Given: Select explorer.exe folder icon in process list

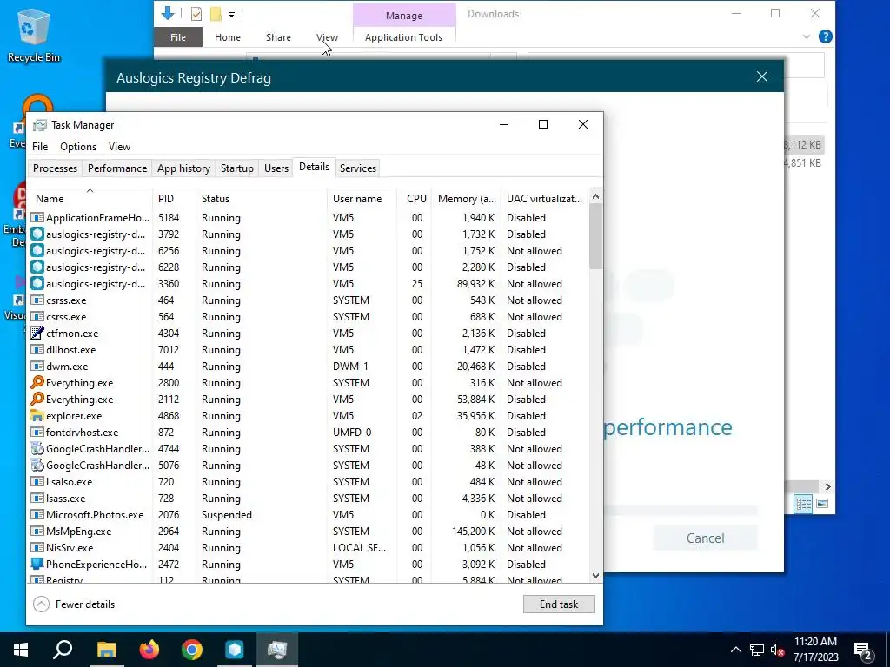Looking at the screenshot, I should point(37,416).
